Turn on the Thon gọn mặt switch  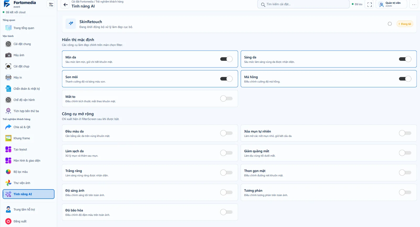tap(405, 172)
